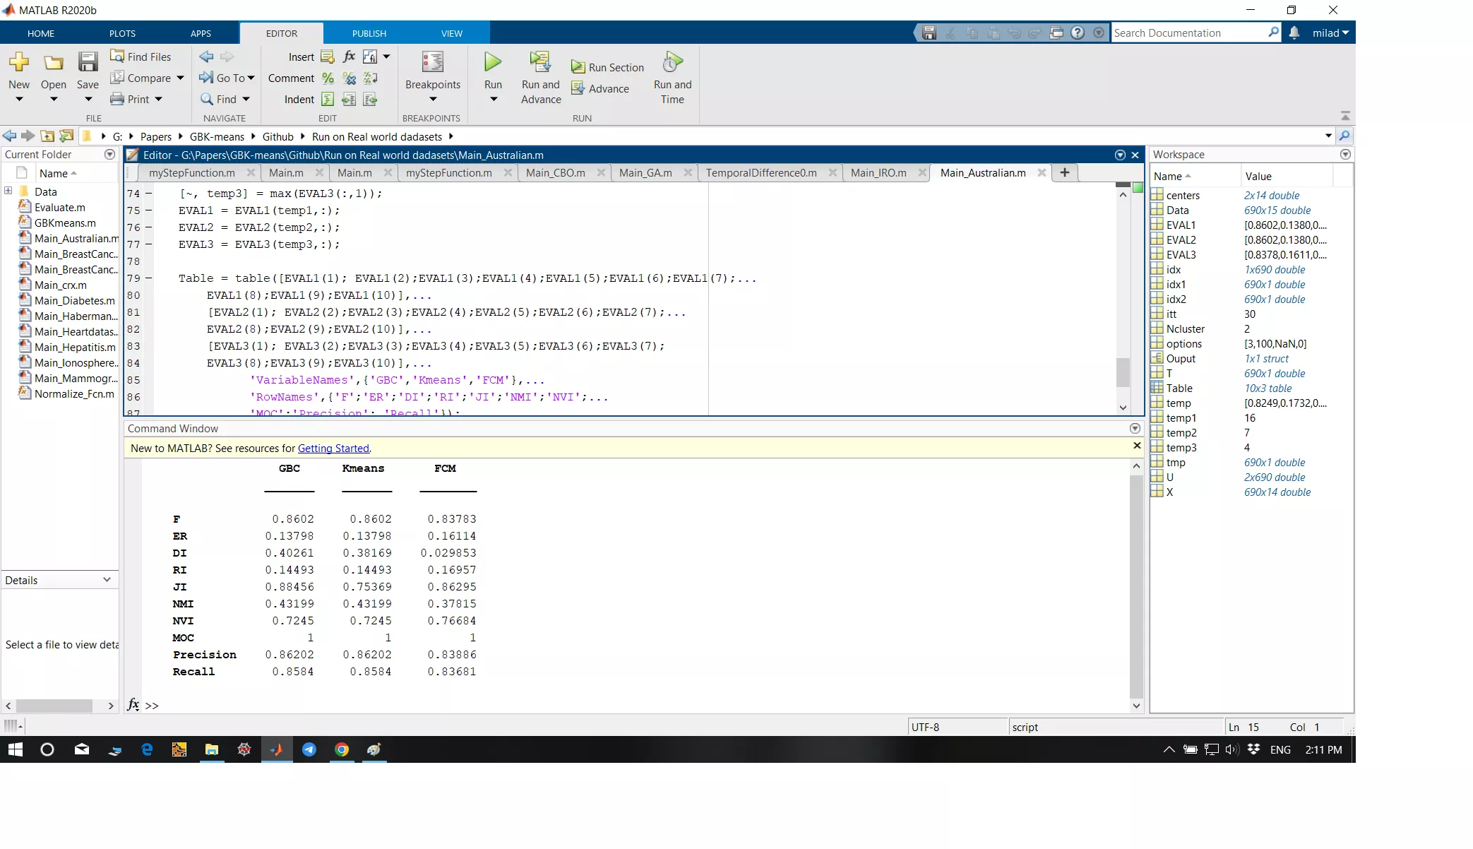
Task: Click the Papers breadcrumb folder
Action: [x=156, y=136]
